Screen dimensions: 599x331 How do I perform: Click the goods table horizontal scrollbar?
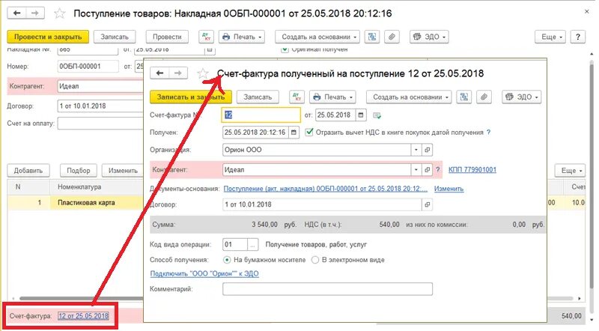click(x=82, y=298)
